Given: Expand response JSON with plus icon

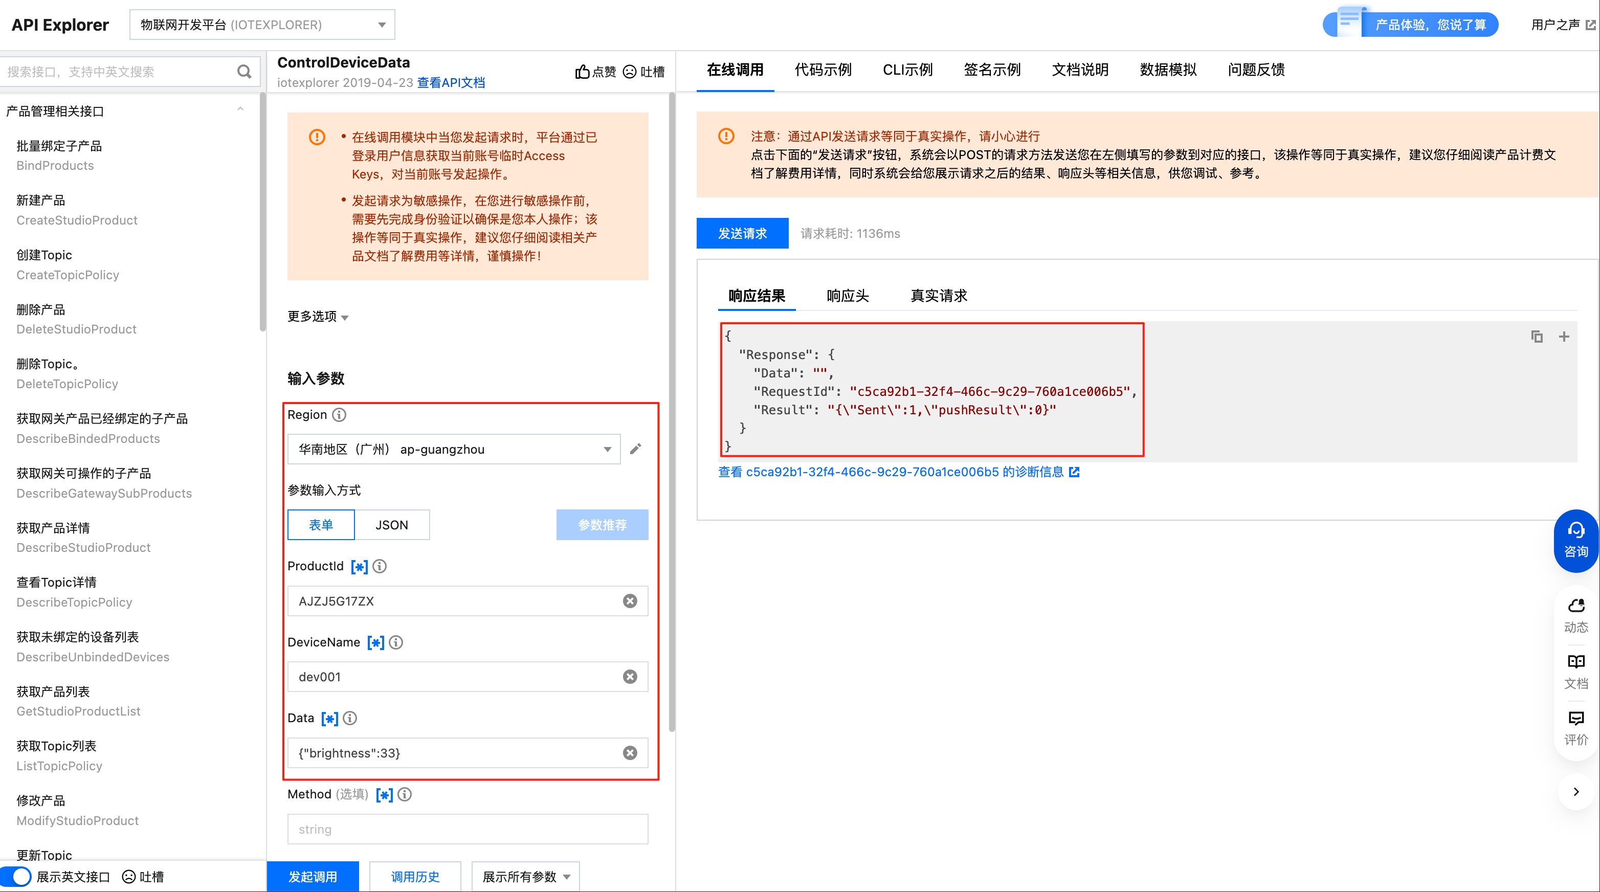Looking at the screenshot, I should [1564, 337].
